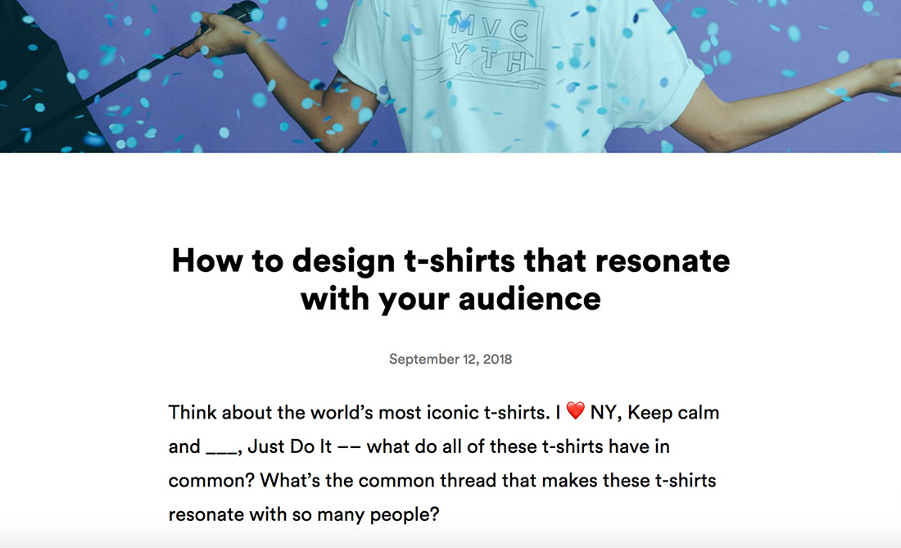Click "NY" next to the heart
The height and width of the screenshot is (548, 901).
[604, 413]
